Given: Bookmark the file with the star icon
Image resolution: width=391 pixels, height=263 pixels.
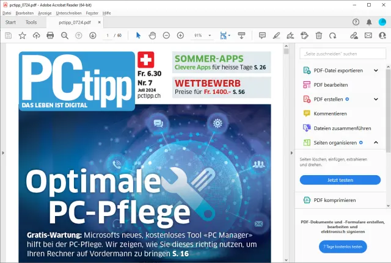Looking at the screenshot, I should tap(23, 35).
